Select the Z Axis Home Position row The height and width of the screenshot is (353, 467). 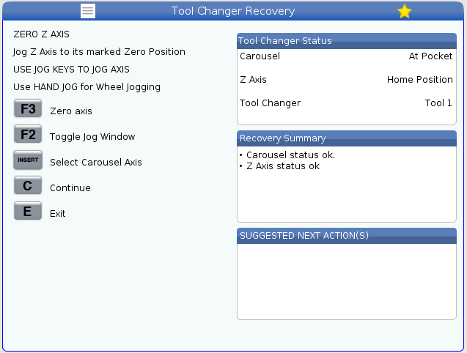[346, 80]
